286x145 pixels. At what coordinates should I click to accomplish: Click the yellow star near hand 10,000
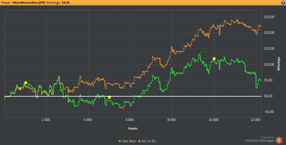point(214,59)
